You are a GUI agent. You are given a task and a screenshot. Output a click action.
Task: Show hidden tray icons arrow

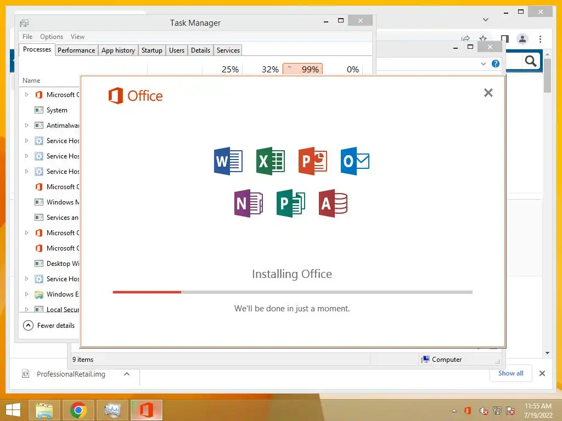tap(454, 411)
